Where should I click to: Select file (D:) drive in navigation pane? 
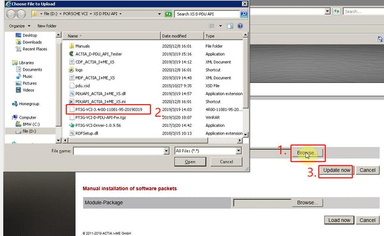29,131
